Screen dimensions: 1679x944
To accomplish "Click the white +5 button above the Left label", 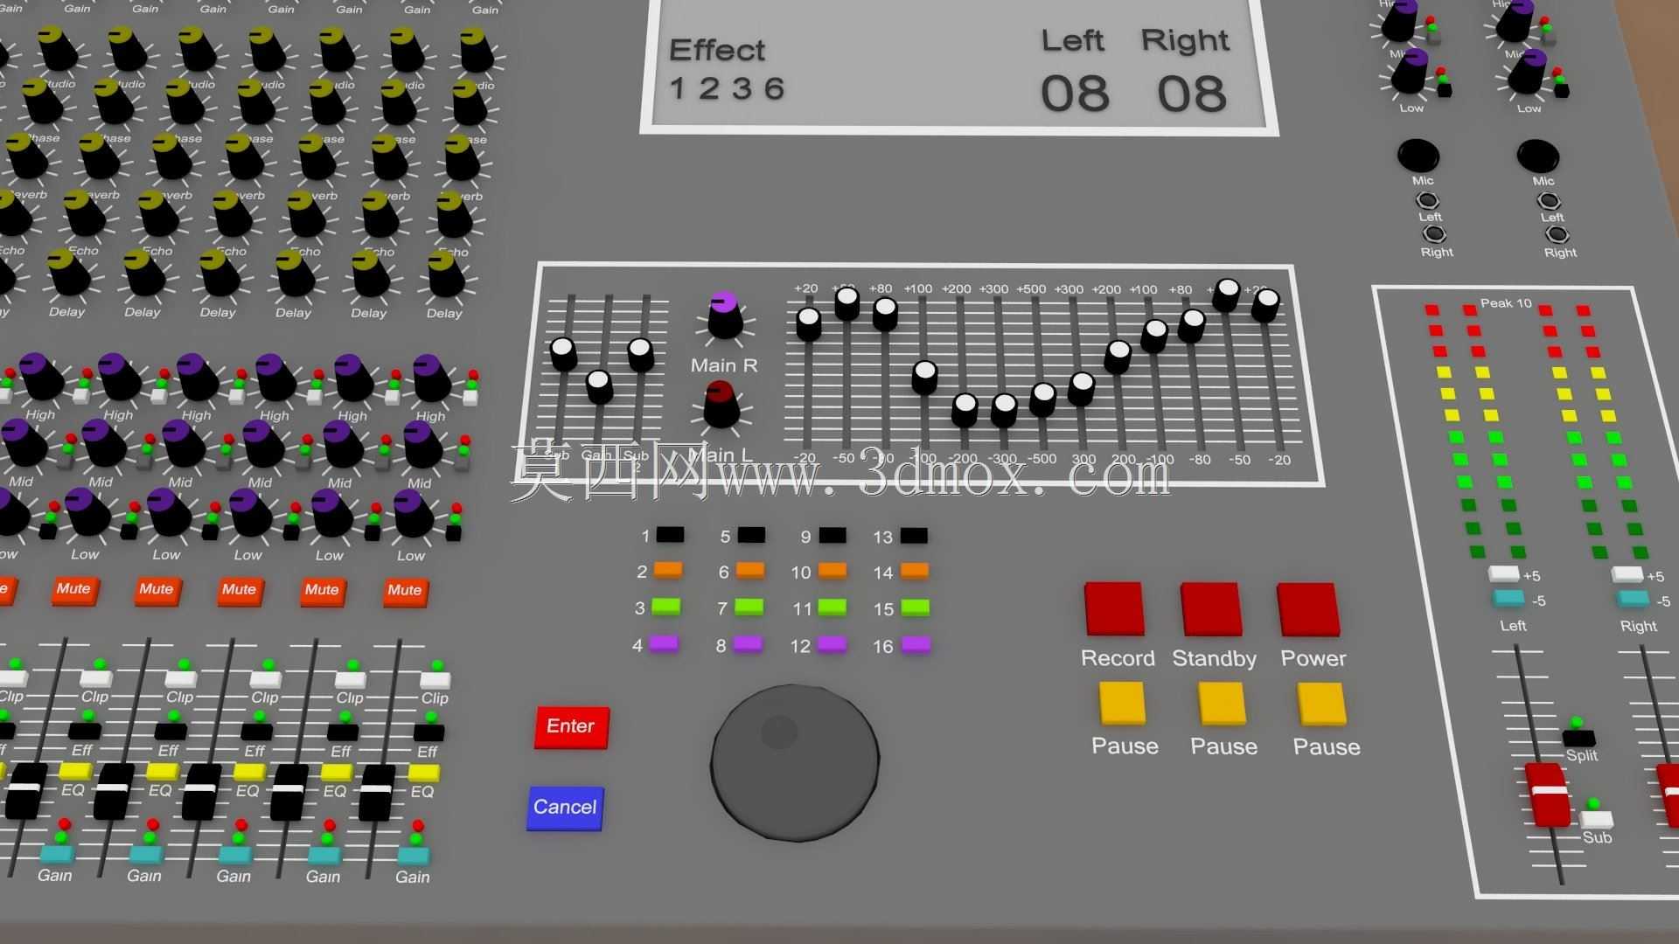I will coord(1504,574).
